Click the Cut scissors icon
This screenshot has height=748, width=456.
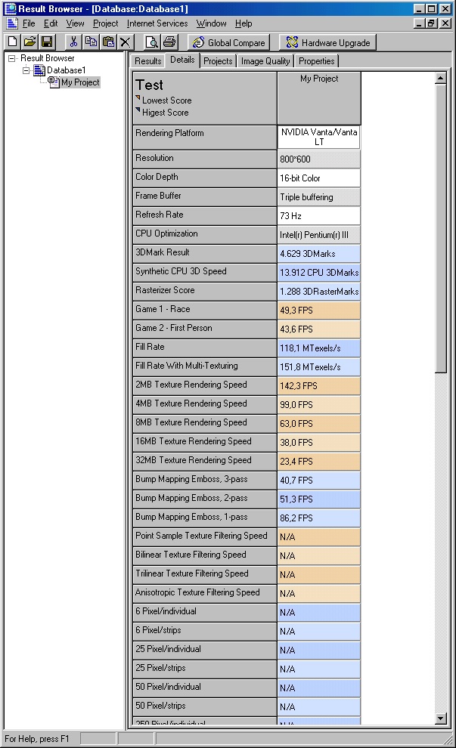[73, 42]
